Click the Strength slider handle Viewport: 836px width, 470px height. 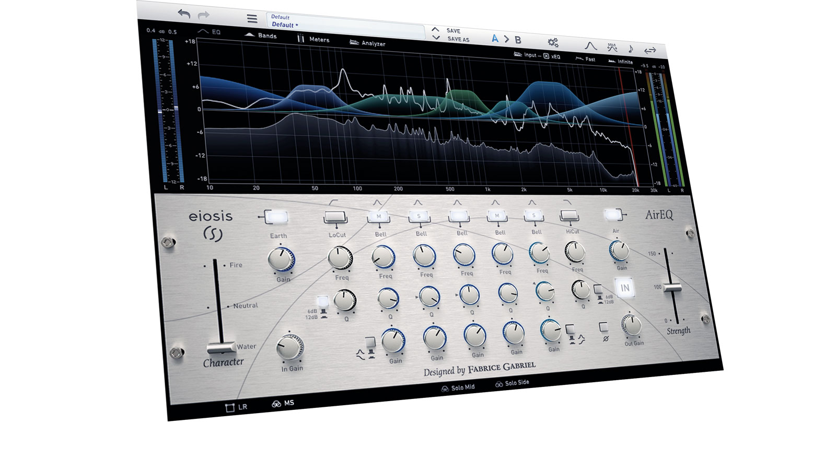coord(673,287)
